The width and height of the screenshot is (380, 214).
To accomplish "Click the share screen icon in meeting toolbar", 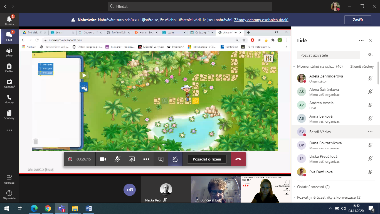I will pyautogui.click(x=132, y=159).
